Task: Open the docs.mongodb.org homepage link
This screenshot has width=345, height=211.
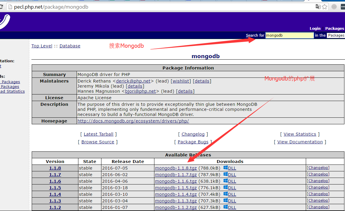Action: coord(133,121)
